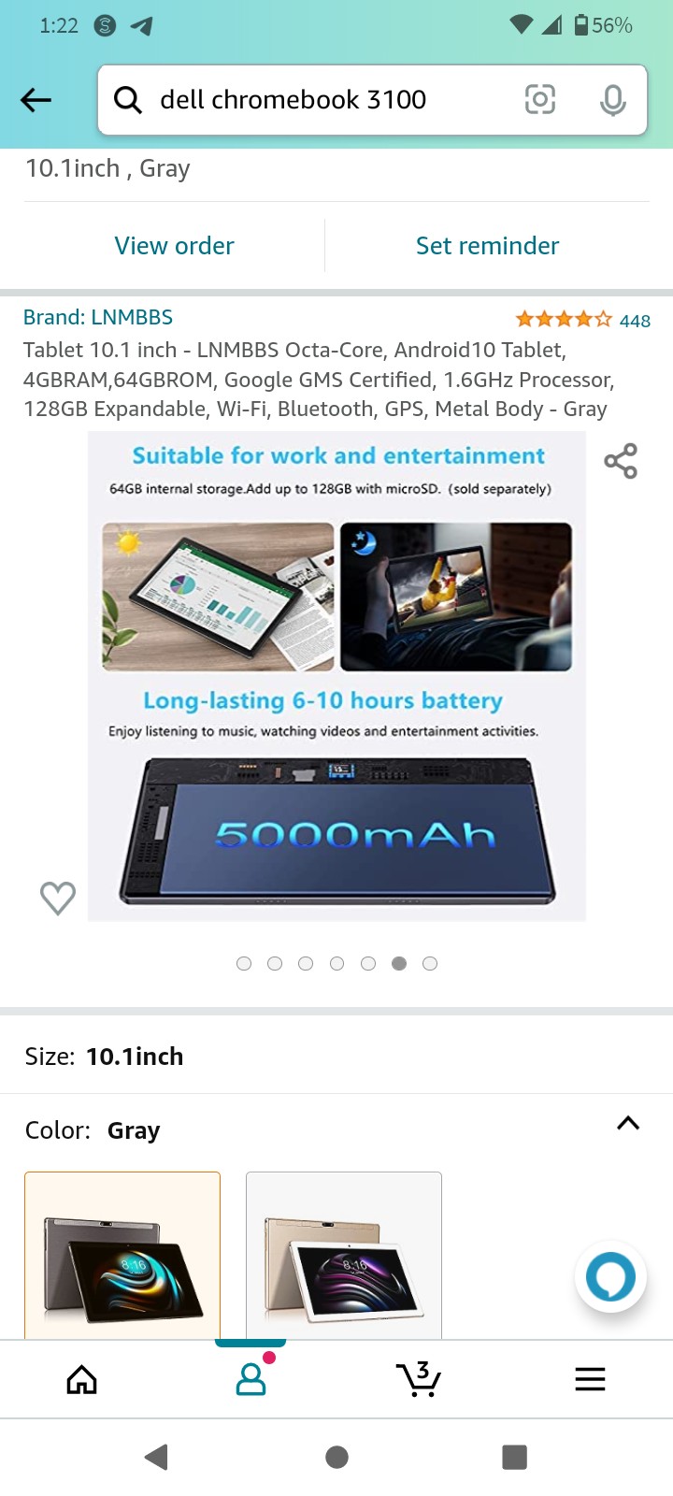Tap Set reminder link
This screenshot has width=673, height=1496.
pos(487,246)
